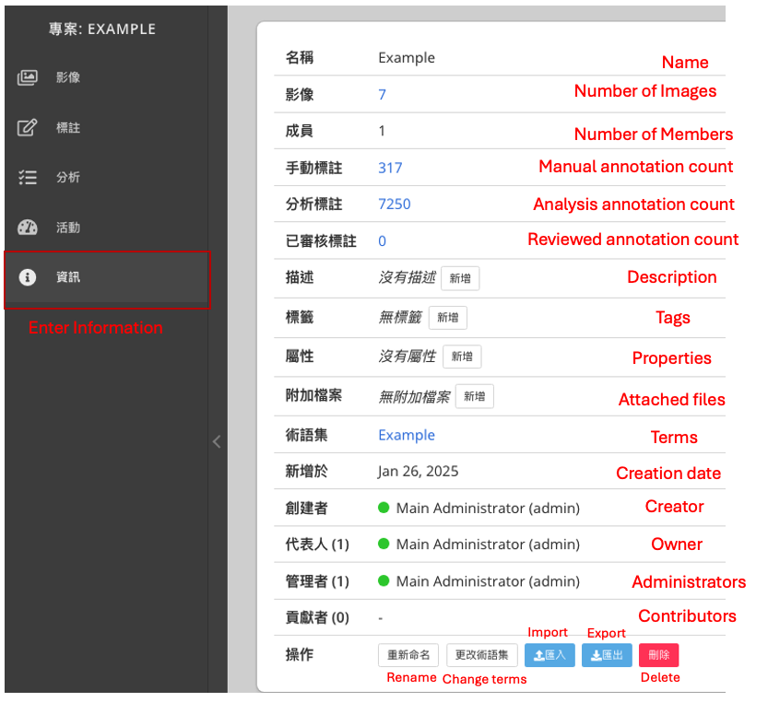The image size is (768, 702).
Task: Click the activity gauge icon in the sidebar
Action: (27, 228)
